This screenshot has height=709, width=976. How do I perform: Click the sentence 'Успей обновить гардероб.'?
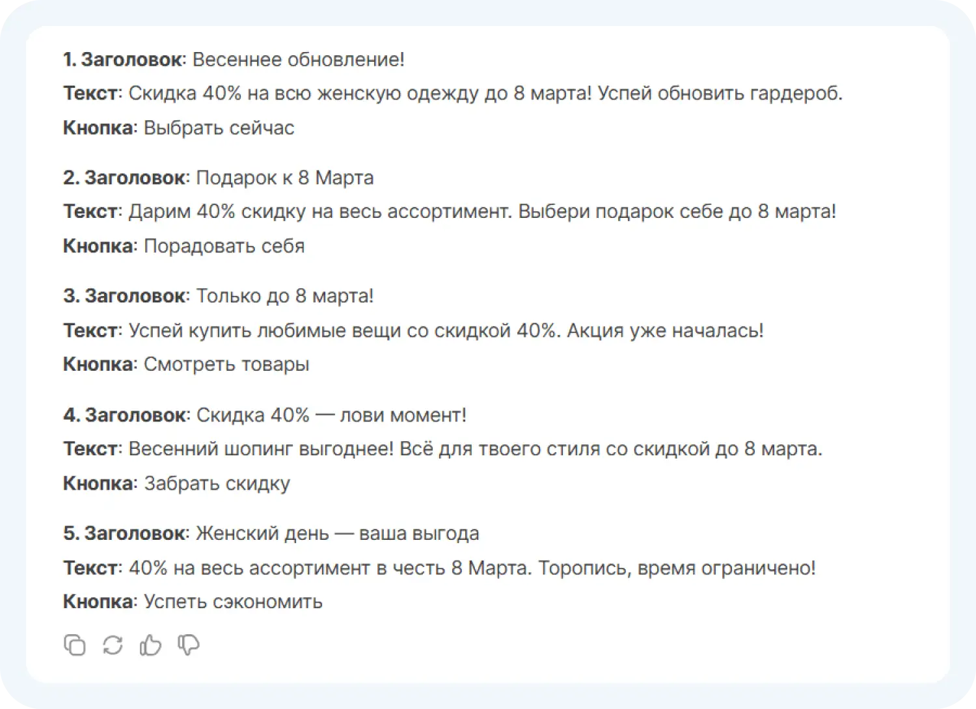[720, 94]
